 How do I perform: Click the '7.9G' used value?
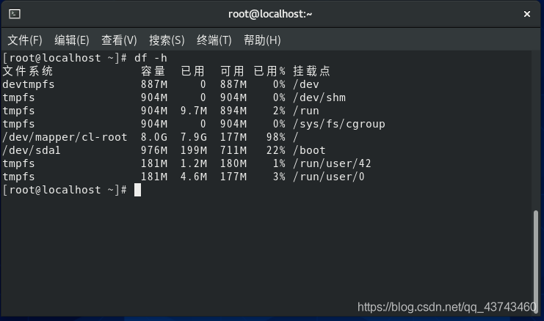[194, 137]
